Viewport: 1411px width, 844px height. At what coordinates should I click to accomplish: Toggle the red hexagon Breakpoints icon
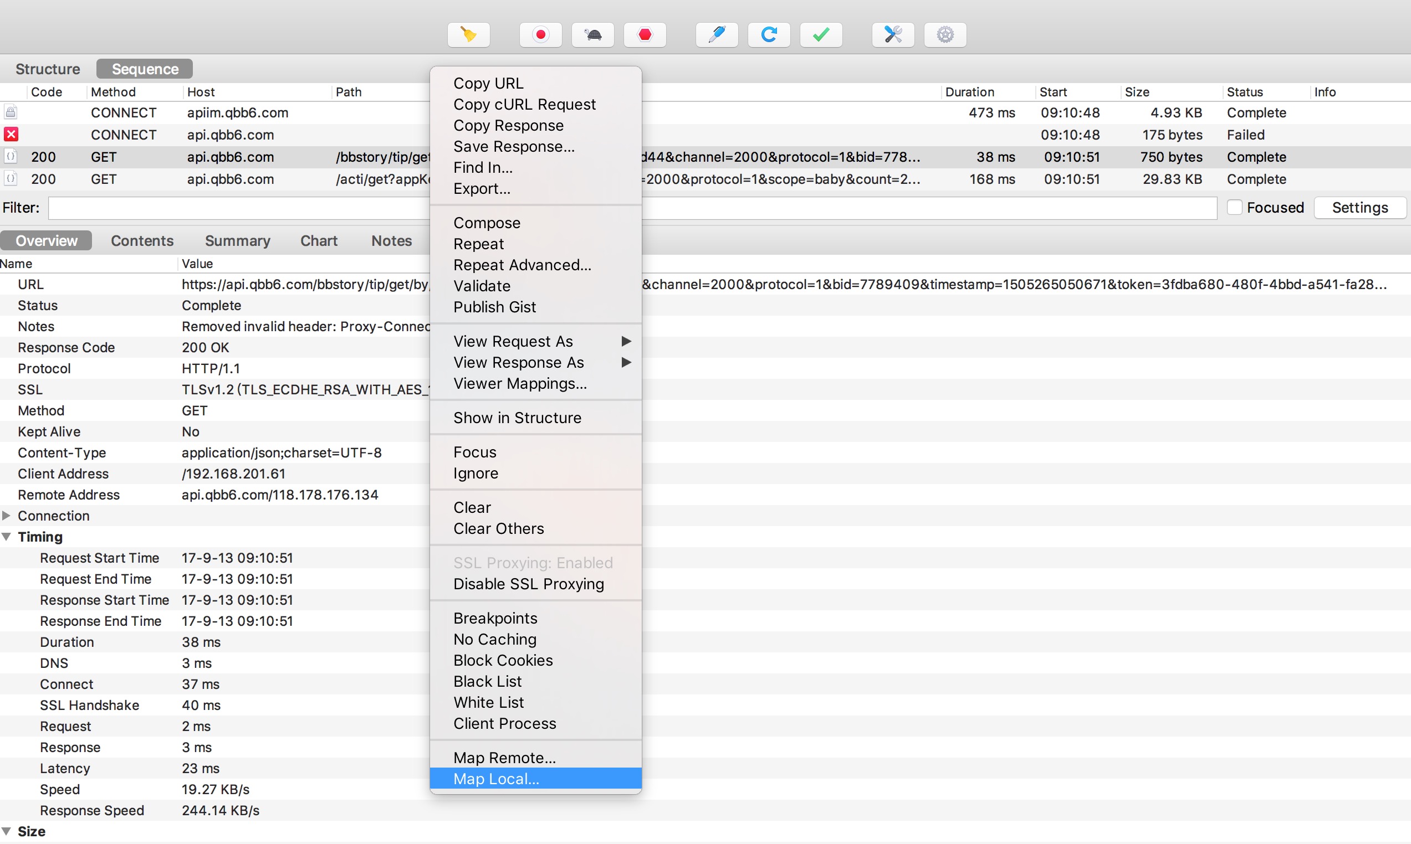[645, 35]
